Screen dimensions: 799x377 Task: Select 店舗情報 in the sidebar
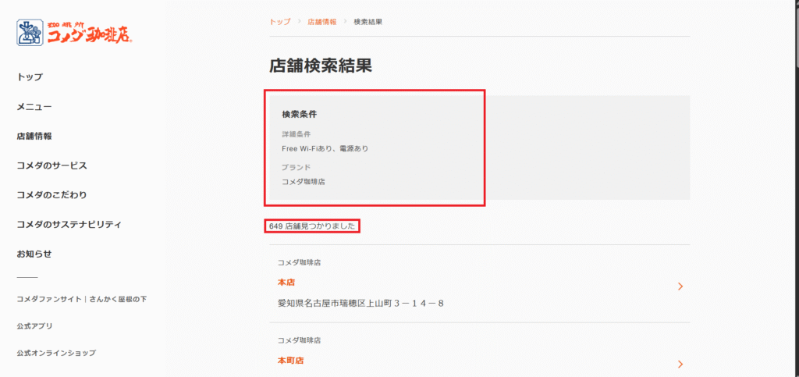34,136
